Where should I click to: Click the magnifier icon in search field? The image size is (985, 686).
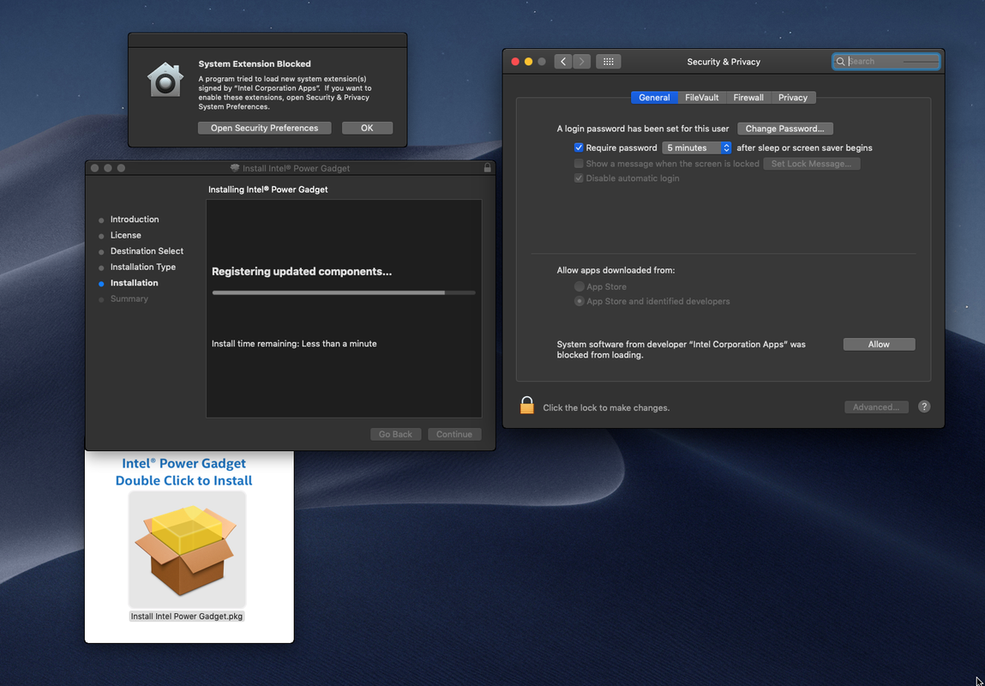click(840, 62)
